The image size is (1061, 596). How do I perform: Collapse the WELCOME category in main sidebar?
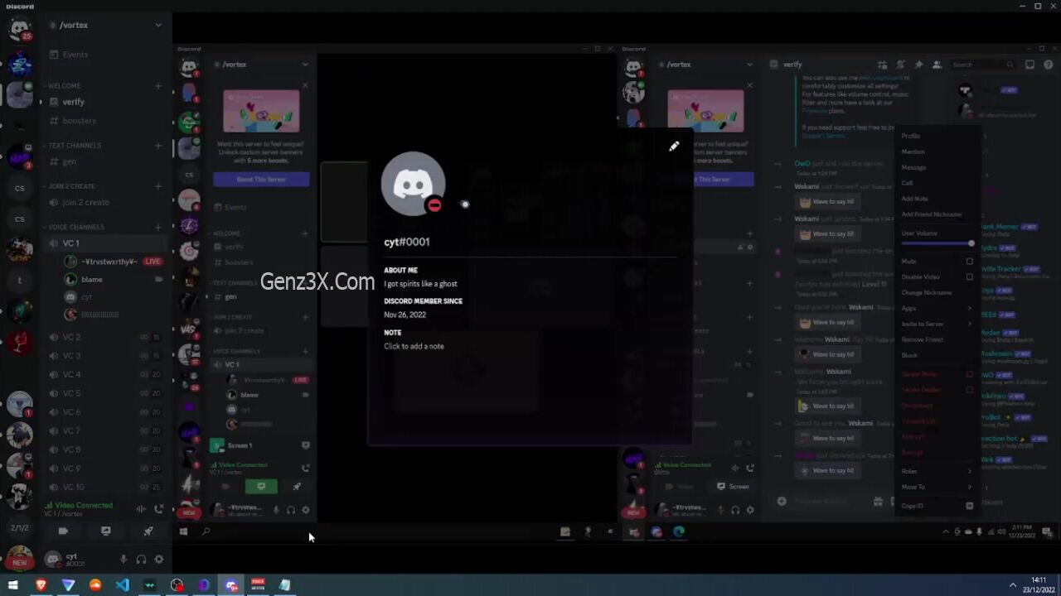pos(65,86)
